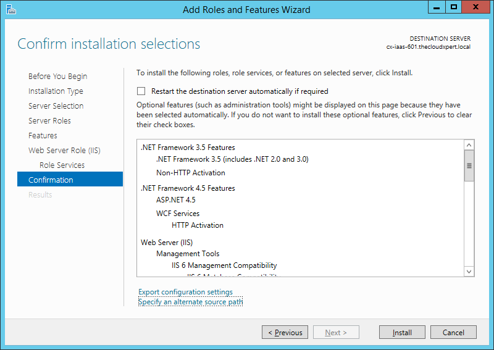Click scroll down arrow in features list
The image size is (494, 350).
click(469, 271)
